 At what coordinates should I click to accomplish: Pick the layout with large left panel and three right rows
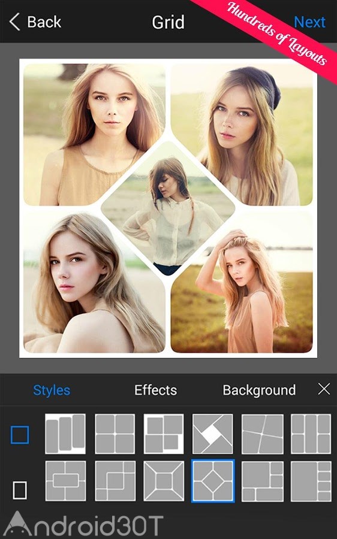(311, 481)
